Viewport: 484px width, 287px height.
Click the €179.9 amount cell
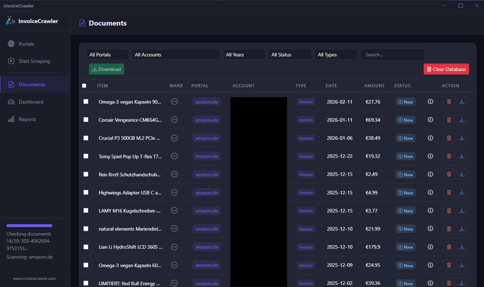pos(374,247)
